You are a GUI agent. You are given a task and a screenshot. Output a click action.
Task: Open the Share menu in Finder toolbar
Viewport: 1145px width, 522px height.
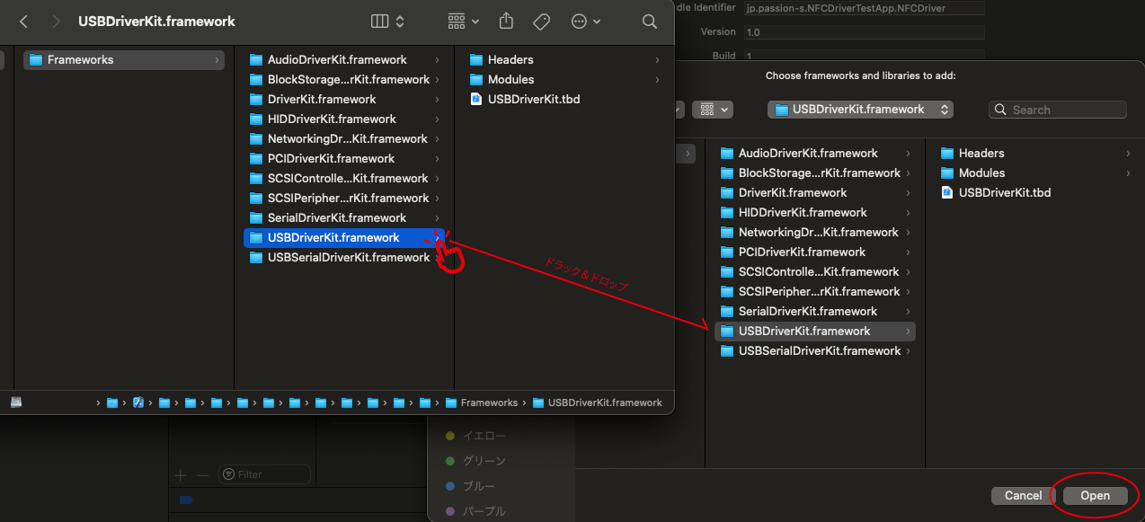(506, 21)
